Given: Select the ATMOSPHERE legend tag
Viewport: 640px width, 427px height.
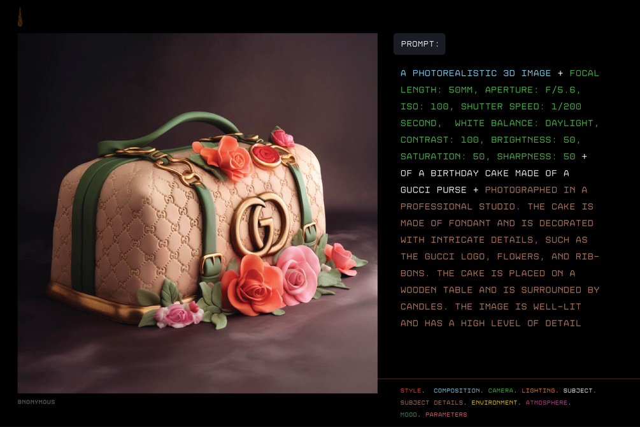Looking at the screenshot, I should tap(546, 403).
